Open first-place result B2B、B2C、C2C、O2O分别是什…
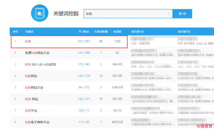Screen dimensions: 214x129 (153, 66)
